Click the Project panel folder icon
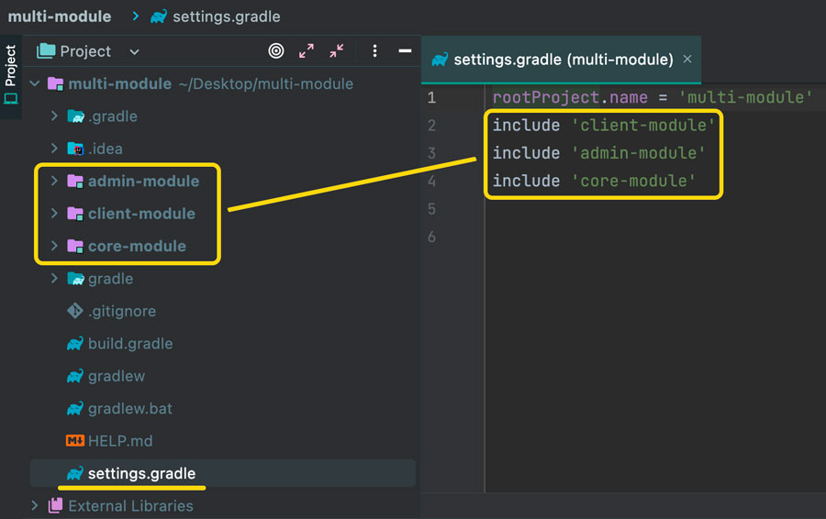826x519 pixels. tap(46, 51)
